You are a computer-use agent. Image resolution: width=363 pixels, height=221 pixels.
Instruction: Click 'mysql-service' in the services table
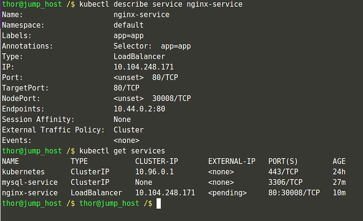(x=29, y=183)
